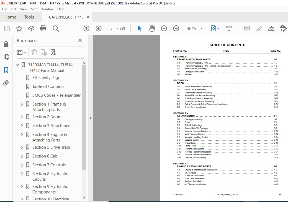Click the page number input field
Viewport: 288px width, 202px height.
coord(111,28)
